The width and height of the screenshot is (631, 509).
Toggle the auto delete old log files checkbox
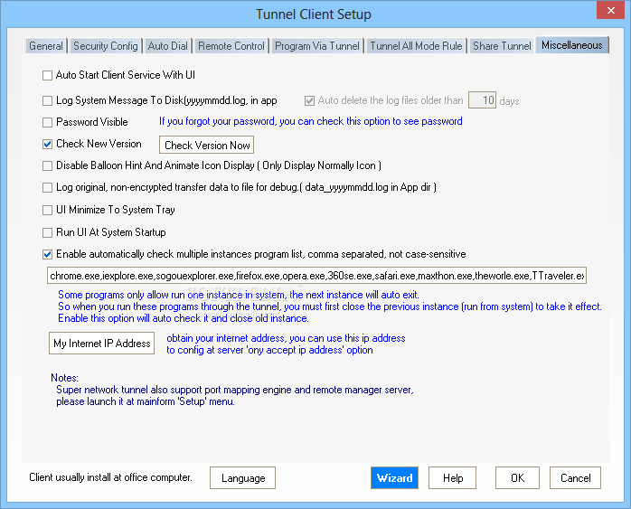(309, 100)
